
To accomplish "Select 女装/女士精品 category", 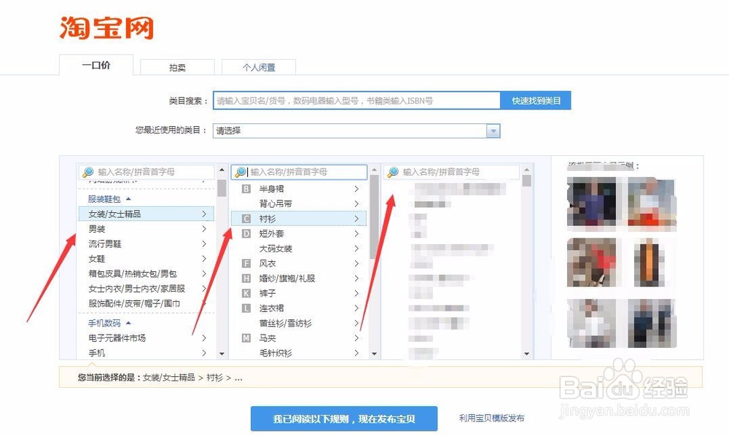I will click(x=147, y=214).
